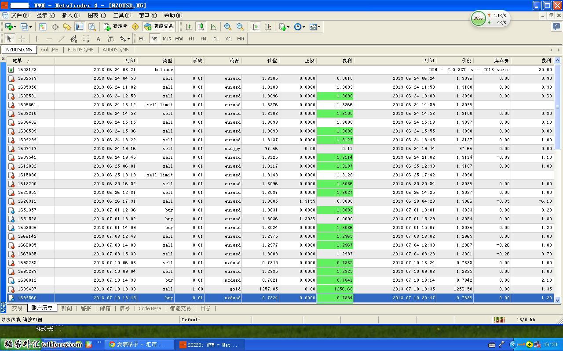The height and width of the screenshot is (351, 563).
Task: Click history scrollbar up arrow
Action: click(558, 60)
